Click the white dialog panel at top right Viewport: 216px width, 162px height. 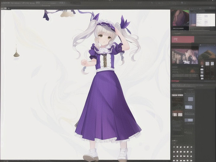click(x=206, y=20)
